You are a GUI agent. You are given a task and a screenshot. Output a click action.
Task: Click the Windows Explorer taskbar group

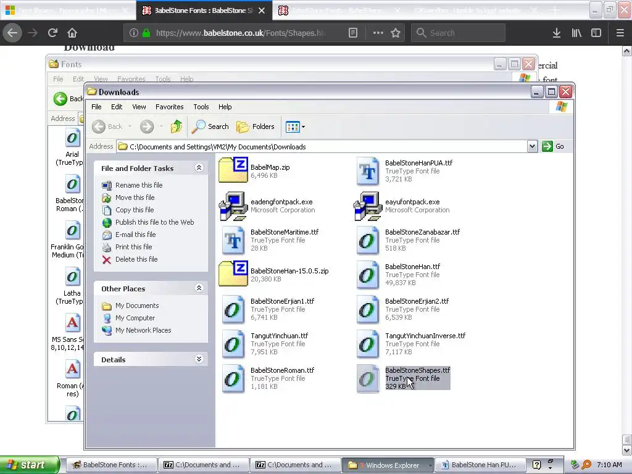click(x=388, y=465)
